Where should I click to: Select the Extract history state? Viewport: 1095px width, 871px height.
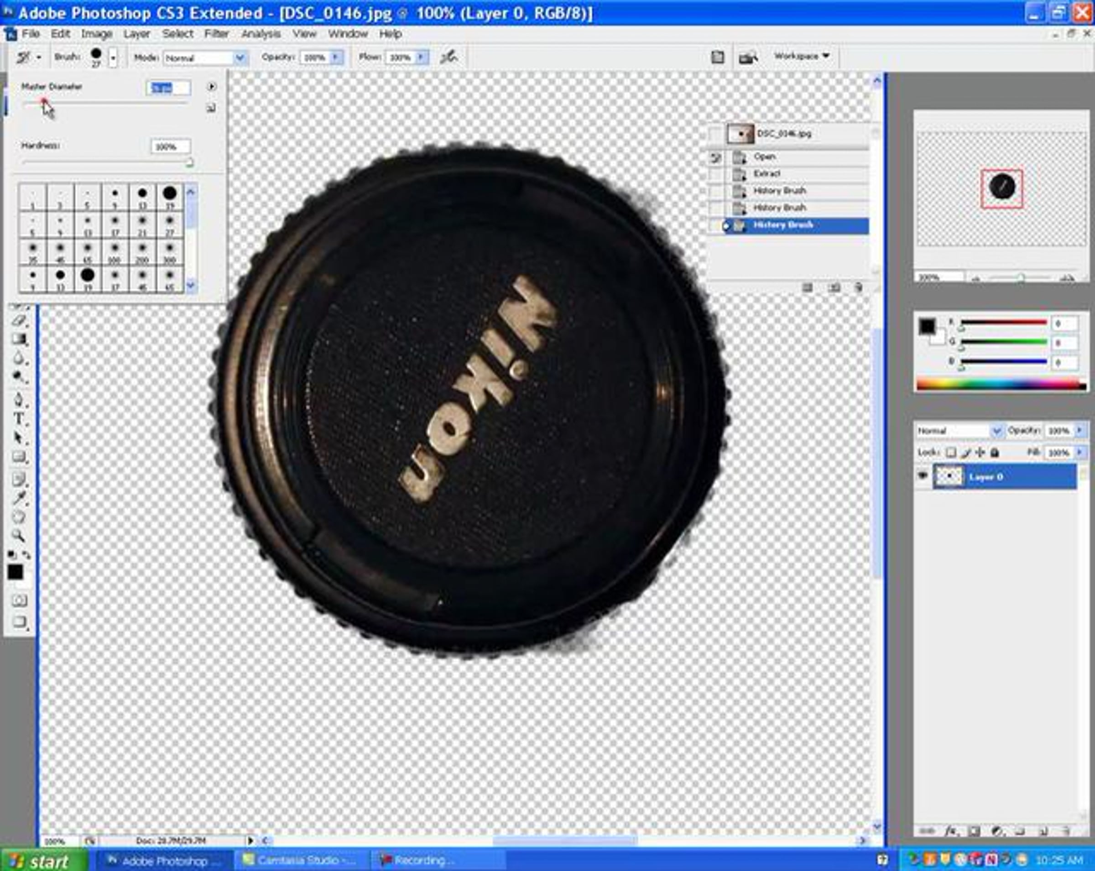[767, 174]
